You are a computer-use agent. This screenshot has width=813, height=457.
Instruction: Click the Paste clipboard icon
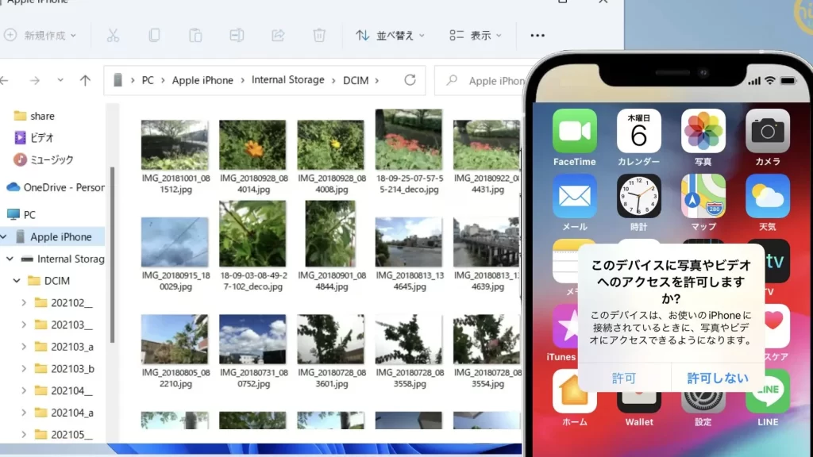[195, 35]
